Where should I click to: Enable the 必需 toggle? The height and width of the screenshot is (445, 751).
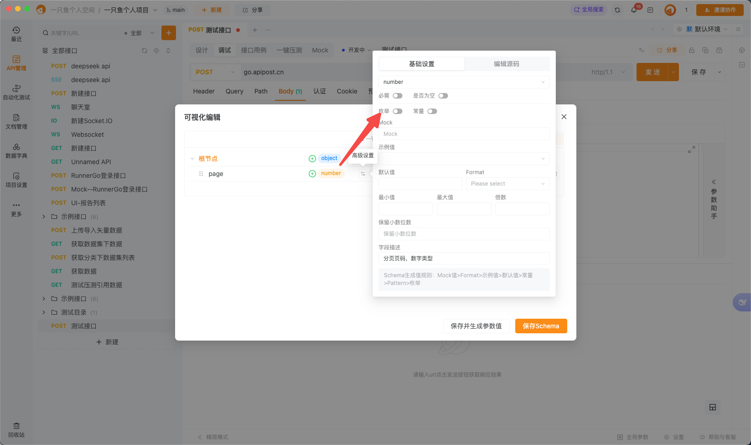397,95
